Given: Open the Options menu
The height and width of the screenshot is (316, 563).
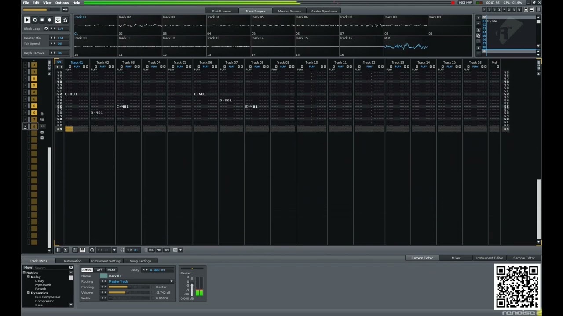Looking at the screenshot, I should point(62,3).
